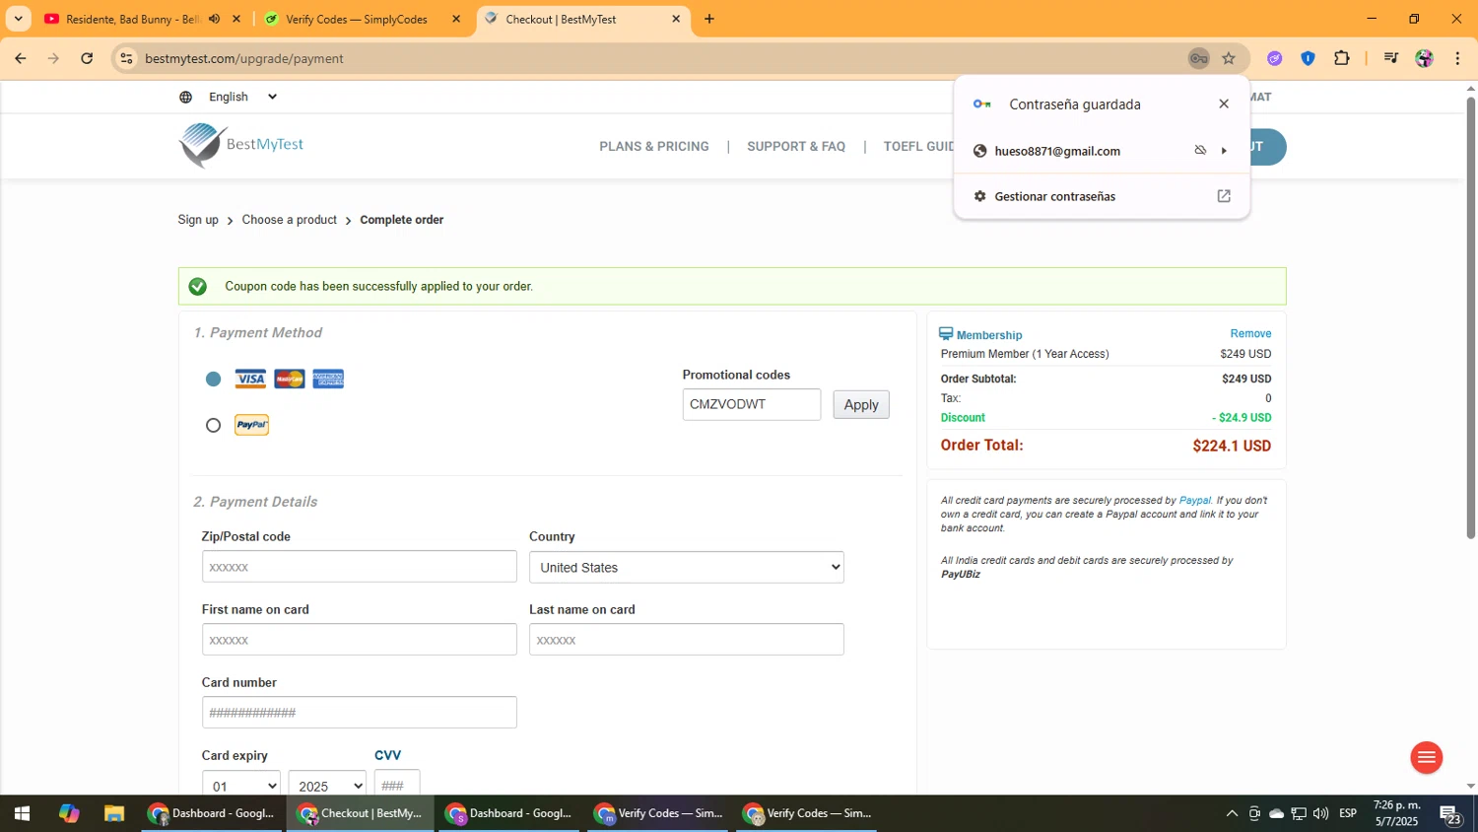Open the card expiry month dropdown
The height and width of the screenshot is (832, 1478).
tap(241, 785)
